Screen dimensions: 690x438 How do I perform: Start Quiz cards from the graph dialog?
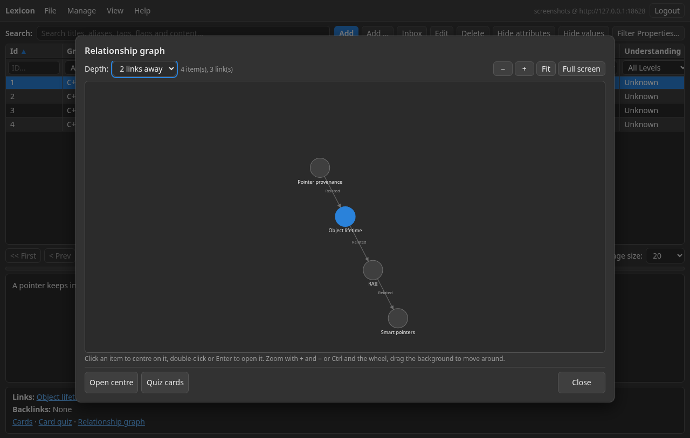pos(165,383)
